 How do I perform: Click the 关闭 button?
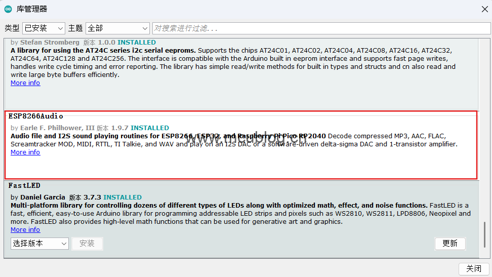pyautogui.click(x=474, y=269)
